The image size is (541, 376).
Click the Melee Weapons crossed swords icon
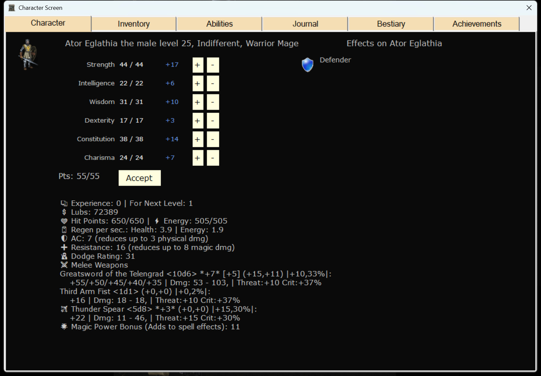tap(64, 265)
